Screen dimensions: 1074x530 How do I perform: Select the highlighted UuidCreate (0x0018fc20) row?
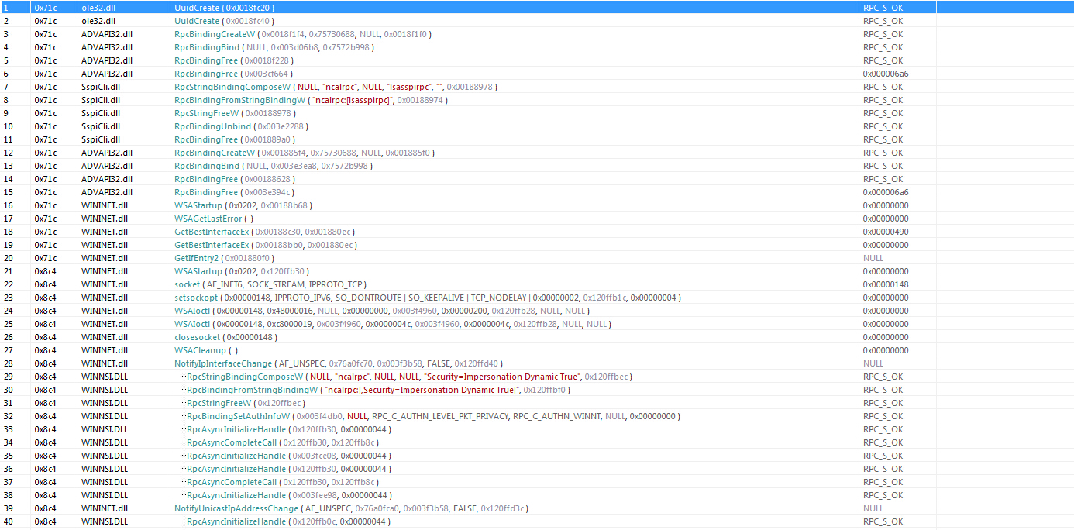click(537, 7)
